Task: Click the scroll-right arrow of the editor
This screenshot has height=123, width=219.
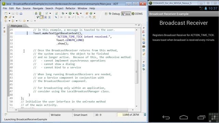Action: [133, 110]
